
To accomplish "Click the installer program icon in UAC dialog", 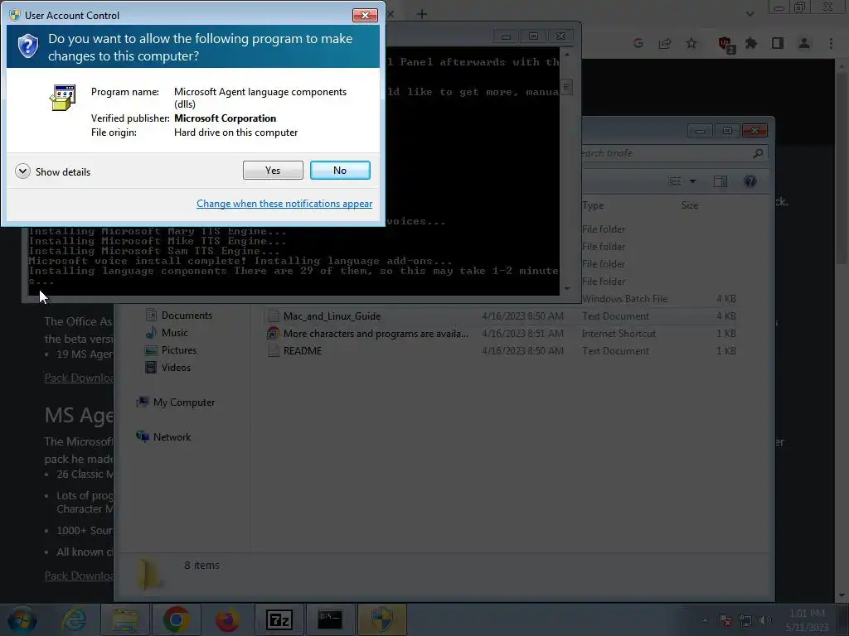I will pos(63,98).
